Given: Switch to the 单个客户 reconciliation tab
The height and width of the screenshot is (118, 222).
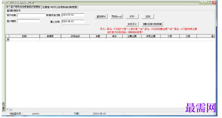Looking at the screenshot, I should pos(23,7).
